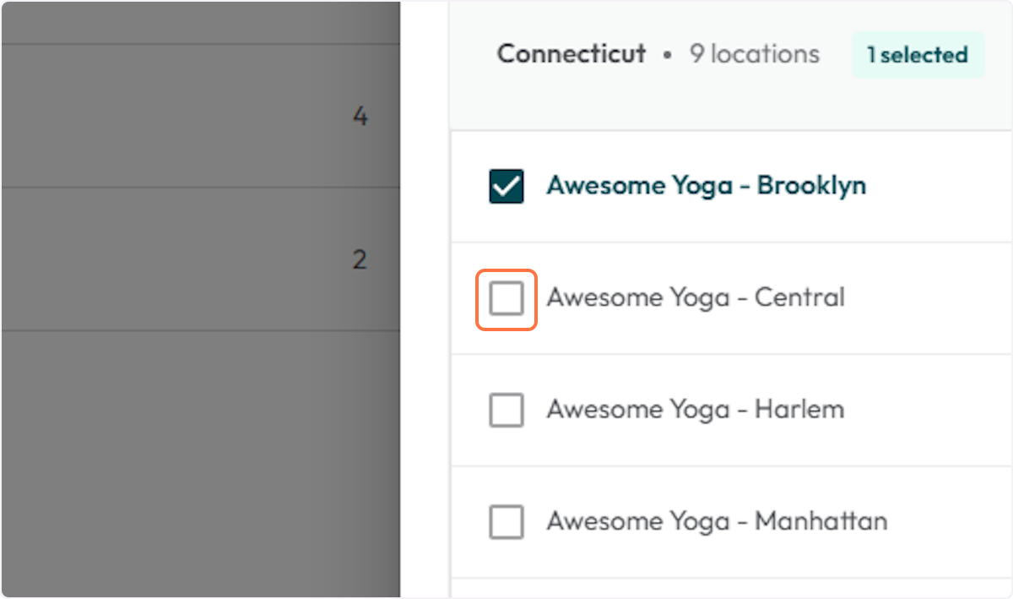Click the "9 locations" count text
This screenshot has width=1013, height=599.
(754, 54)
